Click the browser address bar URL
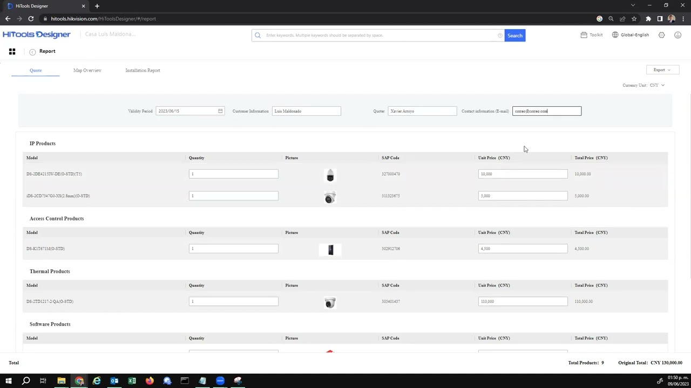This screenshot has width=691, height=388. pyautogui.click(x=103, y=19)
